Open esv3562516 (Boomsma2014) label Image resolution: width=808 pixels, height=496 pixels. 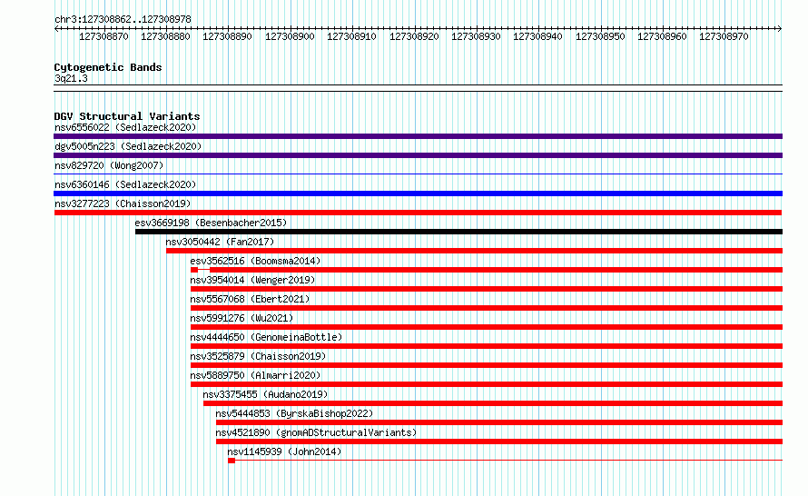coord(255,261)
